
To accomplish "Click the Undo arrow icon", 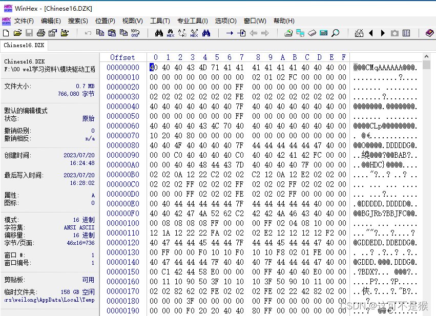I will point(88,33).
